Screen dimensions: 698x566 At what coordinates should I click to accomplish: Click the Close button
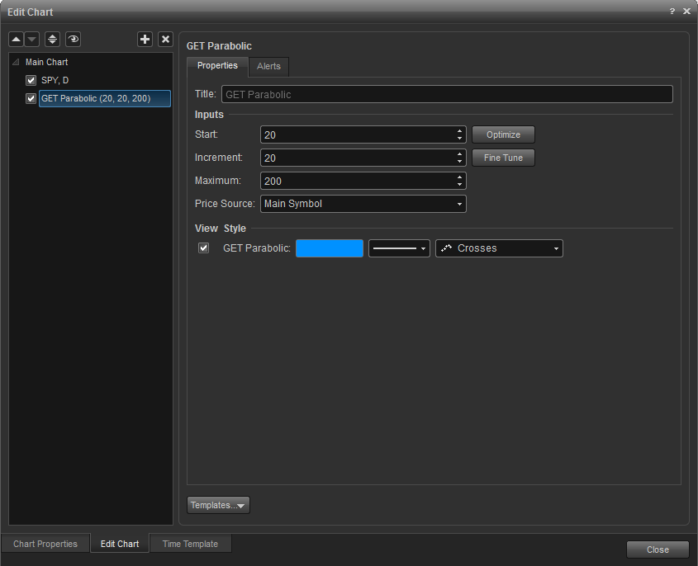[x=658, y=550]
